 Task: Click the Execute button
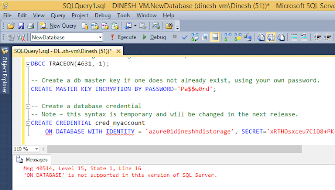(x=124, y=37)
